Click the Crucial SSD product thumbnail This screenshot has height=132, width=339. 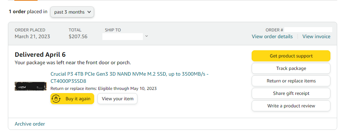click(31, 86)
